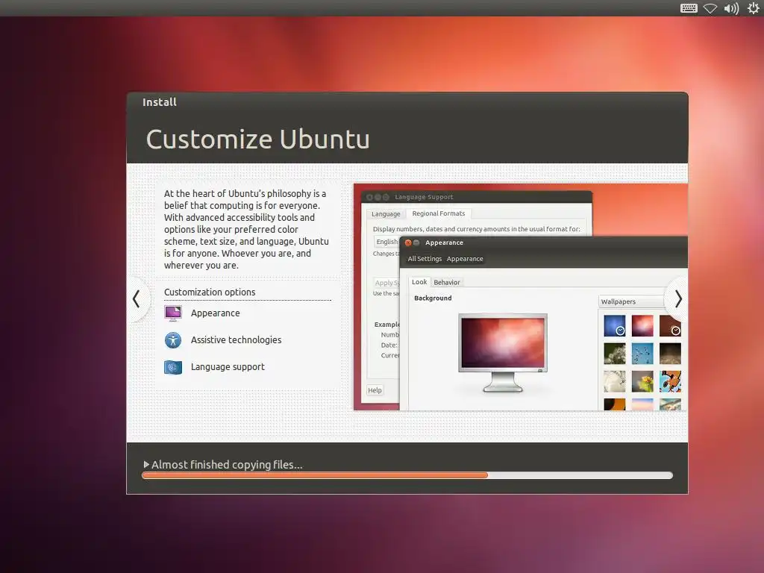Viewport: 764px width, 573px height.
Task: Open the keyboard indicator in top panel
Action: coord(689,8)
